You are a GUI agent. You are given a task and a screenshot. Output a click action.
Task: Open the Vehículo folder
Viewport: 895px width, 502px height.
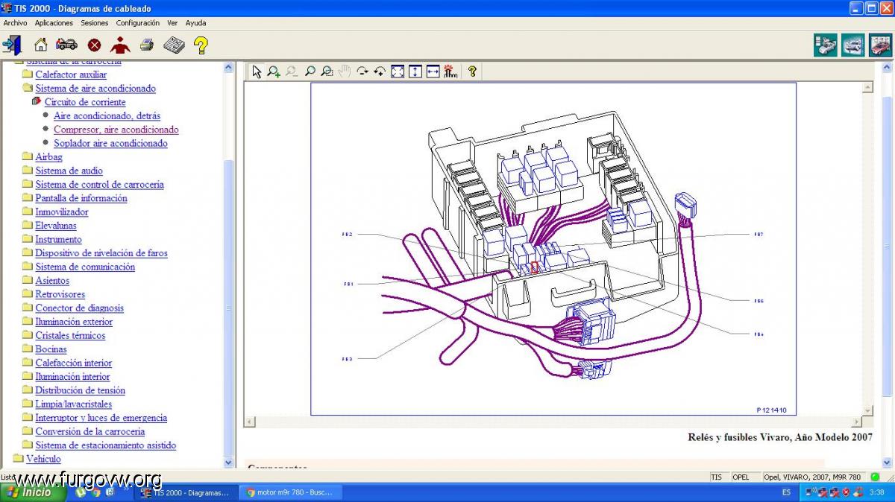point(43,459)
